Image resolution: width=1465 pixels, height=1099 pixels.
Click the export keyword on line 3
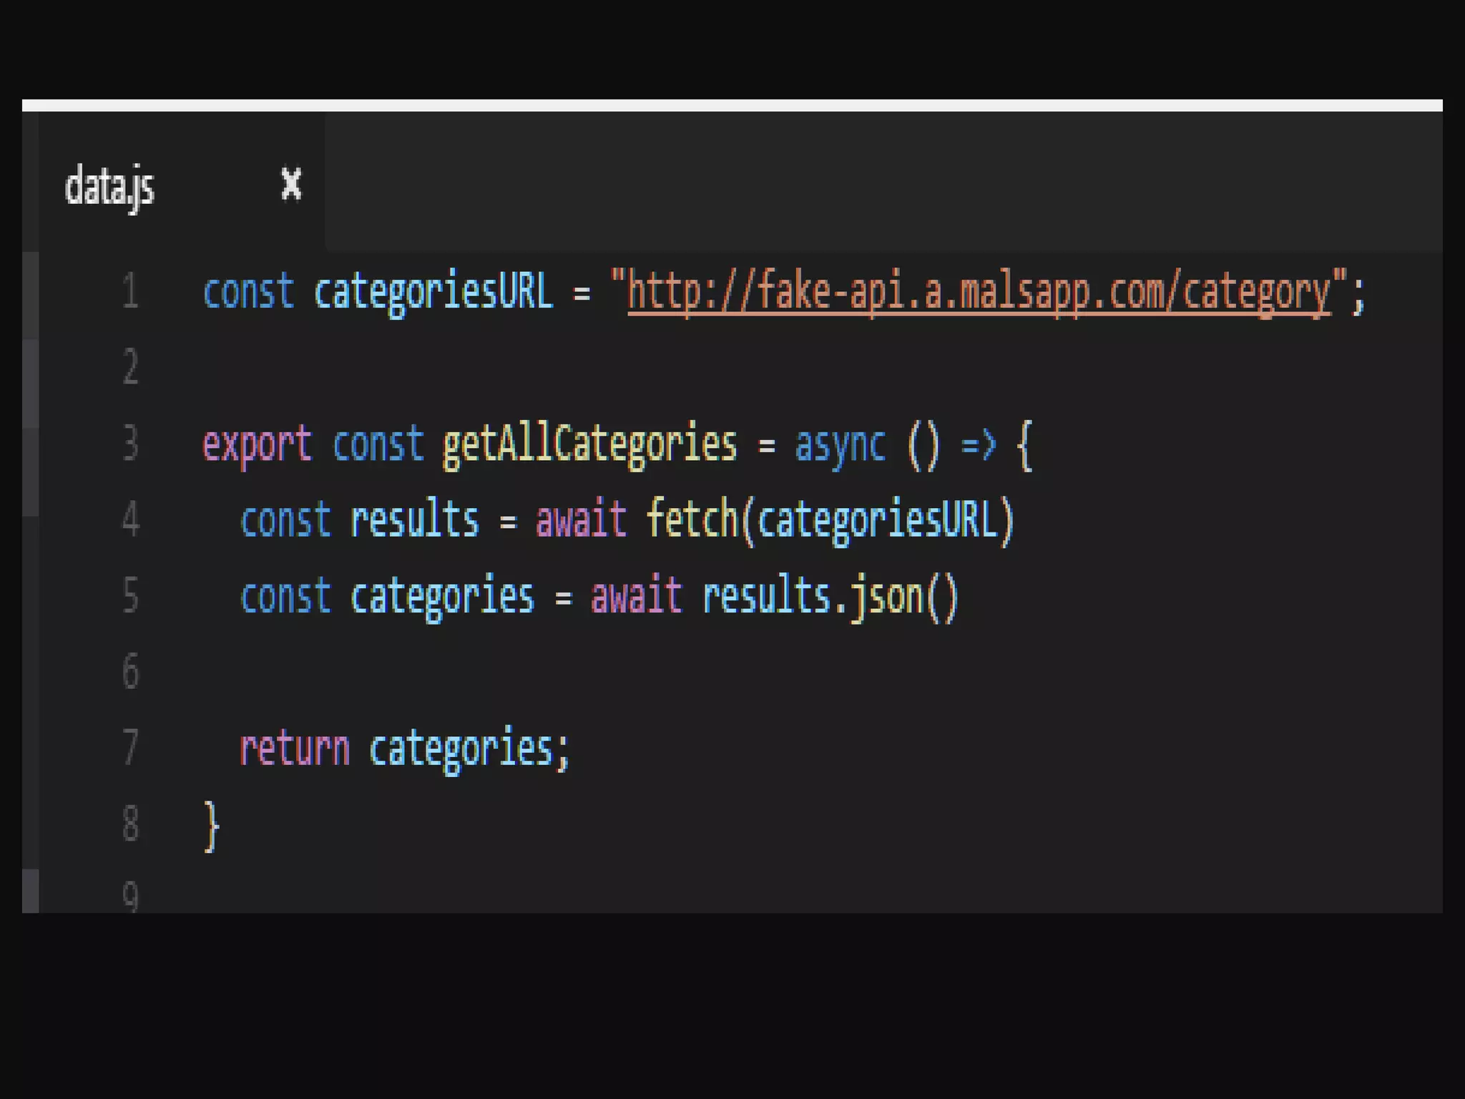tap(257, 444)
